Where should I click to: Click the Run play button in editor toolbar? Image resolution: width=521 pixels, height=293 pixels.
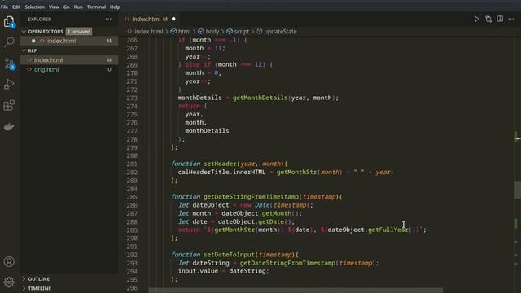point(476,19)
